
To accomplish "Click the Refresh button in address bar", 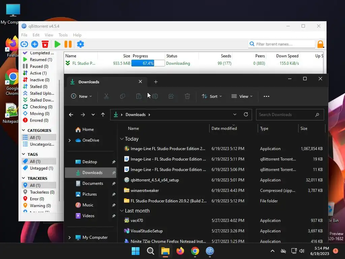I will tap(246, 115).
